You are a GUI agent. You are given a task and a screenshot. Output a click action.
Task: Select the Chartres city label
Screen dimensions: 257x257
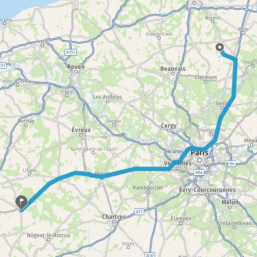point(114,217)
